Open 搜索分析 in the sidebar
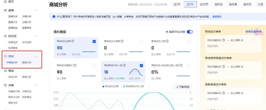The width and height of the screenshot is (266, 110). (27, 62)
